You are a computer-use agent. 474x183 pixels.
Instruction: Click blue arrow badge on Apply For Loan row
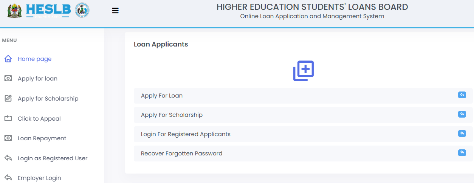click(462, 95)
